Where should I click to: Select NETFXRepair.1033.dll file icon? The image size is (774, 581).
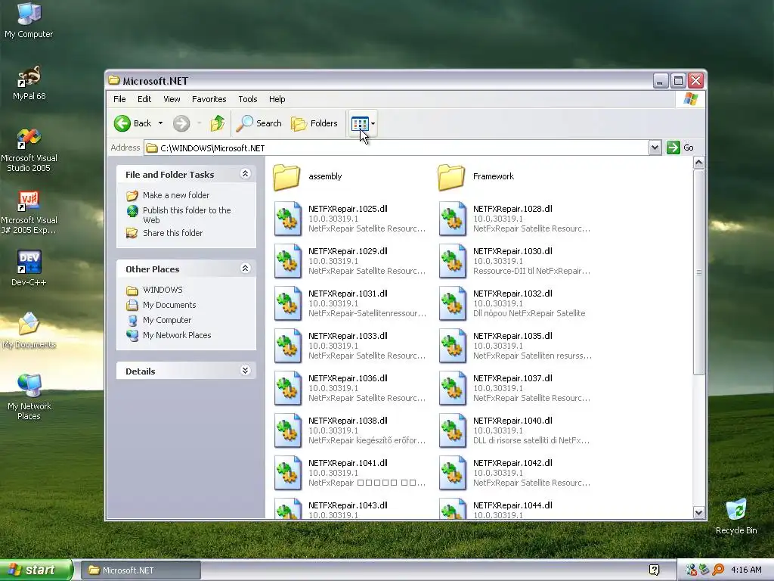tap(288, 346)
